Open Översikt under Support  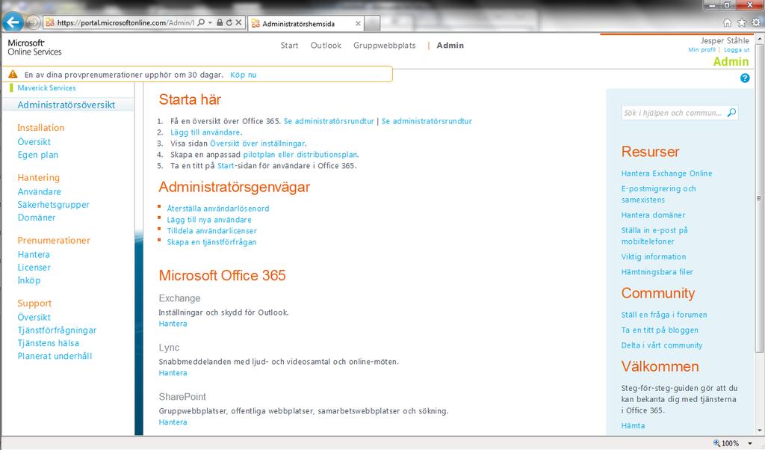(34, 317)
